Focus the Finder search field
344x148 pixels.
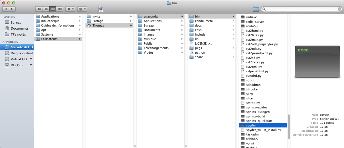point(301,9)
